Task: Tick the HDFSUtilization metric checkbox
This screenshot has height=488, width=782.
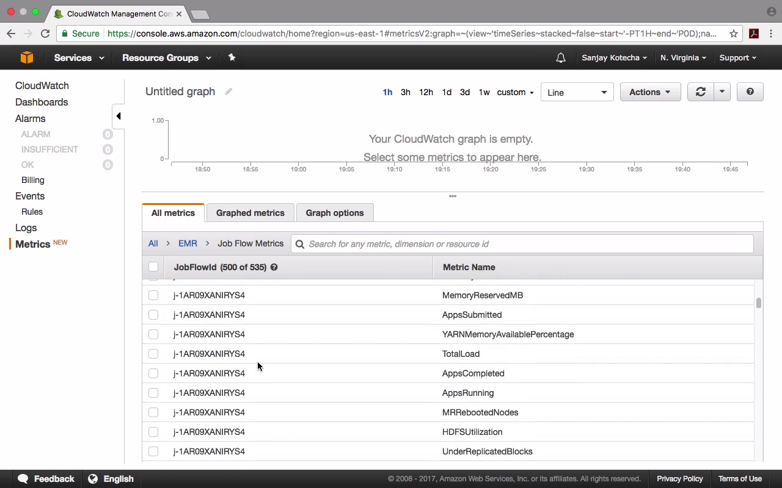Action: tap(153, 432)
